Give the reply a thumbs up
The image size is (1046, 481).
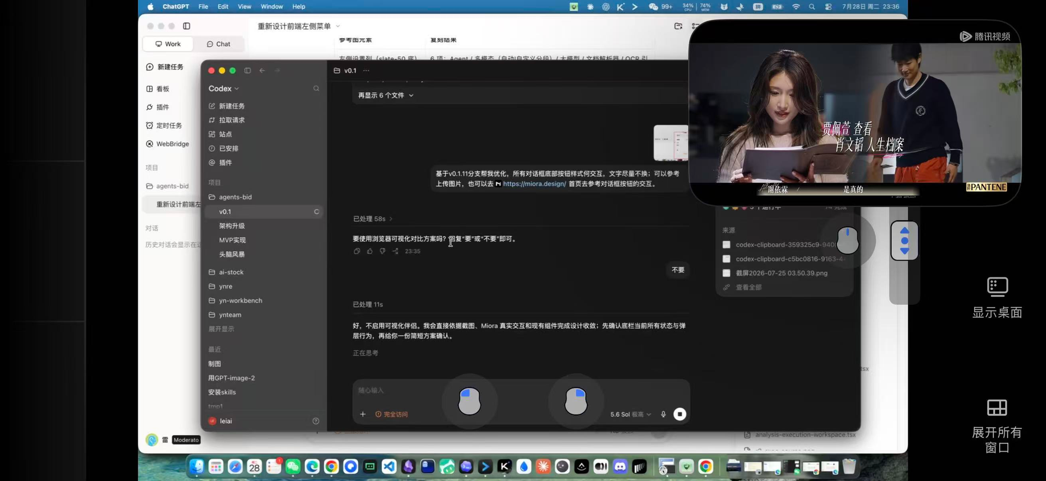370,251
